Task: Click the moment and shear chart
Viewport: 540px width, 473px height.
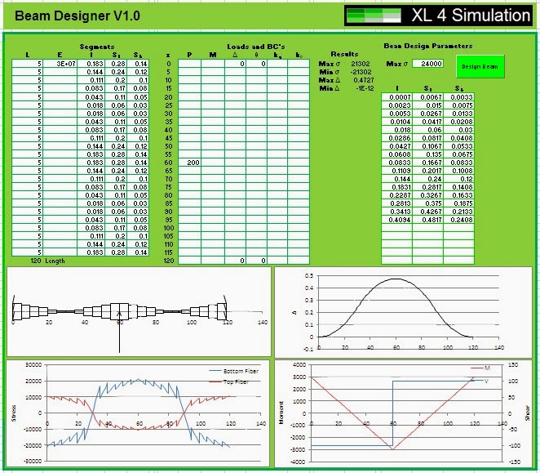Action: [x=403, y=413]
